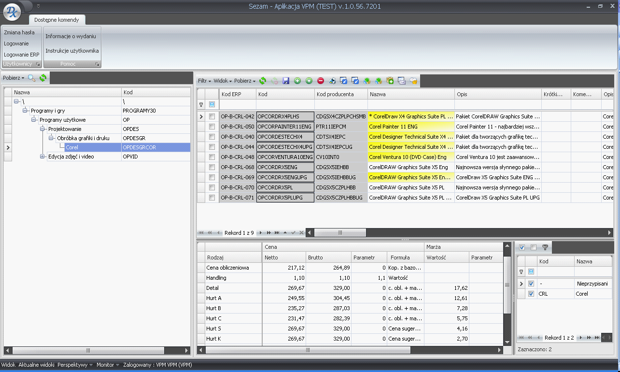Click the select-all checked box in the producer toolbar
The image size is (620, 372).
tap(522, 247)
